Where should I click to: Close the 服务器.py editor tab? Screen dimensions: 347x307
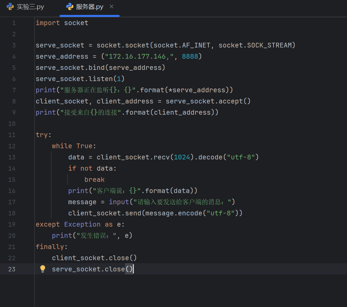coord(111,7)
